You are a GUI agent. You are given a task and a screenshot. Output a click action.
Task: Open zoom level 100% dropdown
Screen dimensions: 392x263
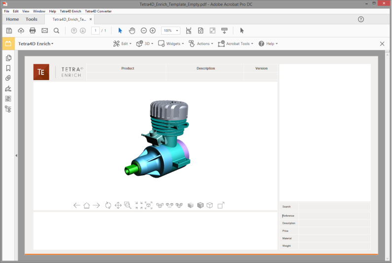pos(171,31)
